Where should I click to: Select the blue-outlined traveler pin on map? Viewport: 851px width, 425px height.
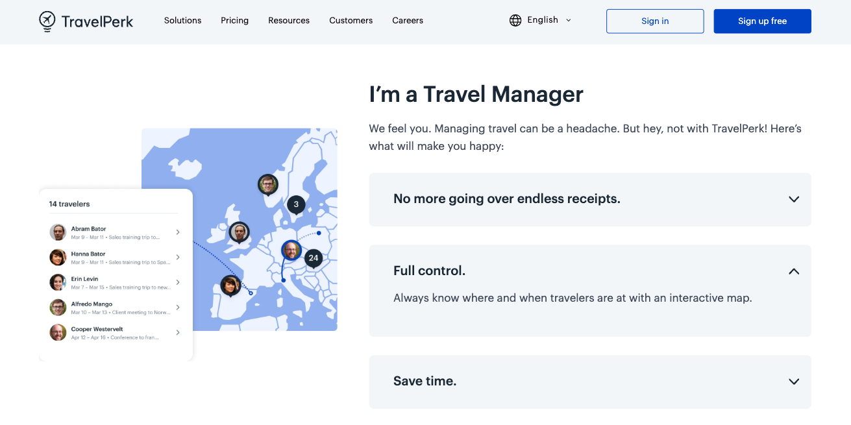point(291,250)
